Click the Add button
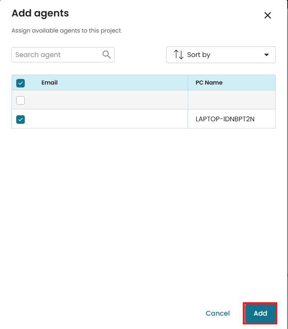Image resolution: width=288 pixels, height=329 pixels. click(x=260, y=313)
